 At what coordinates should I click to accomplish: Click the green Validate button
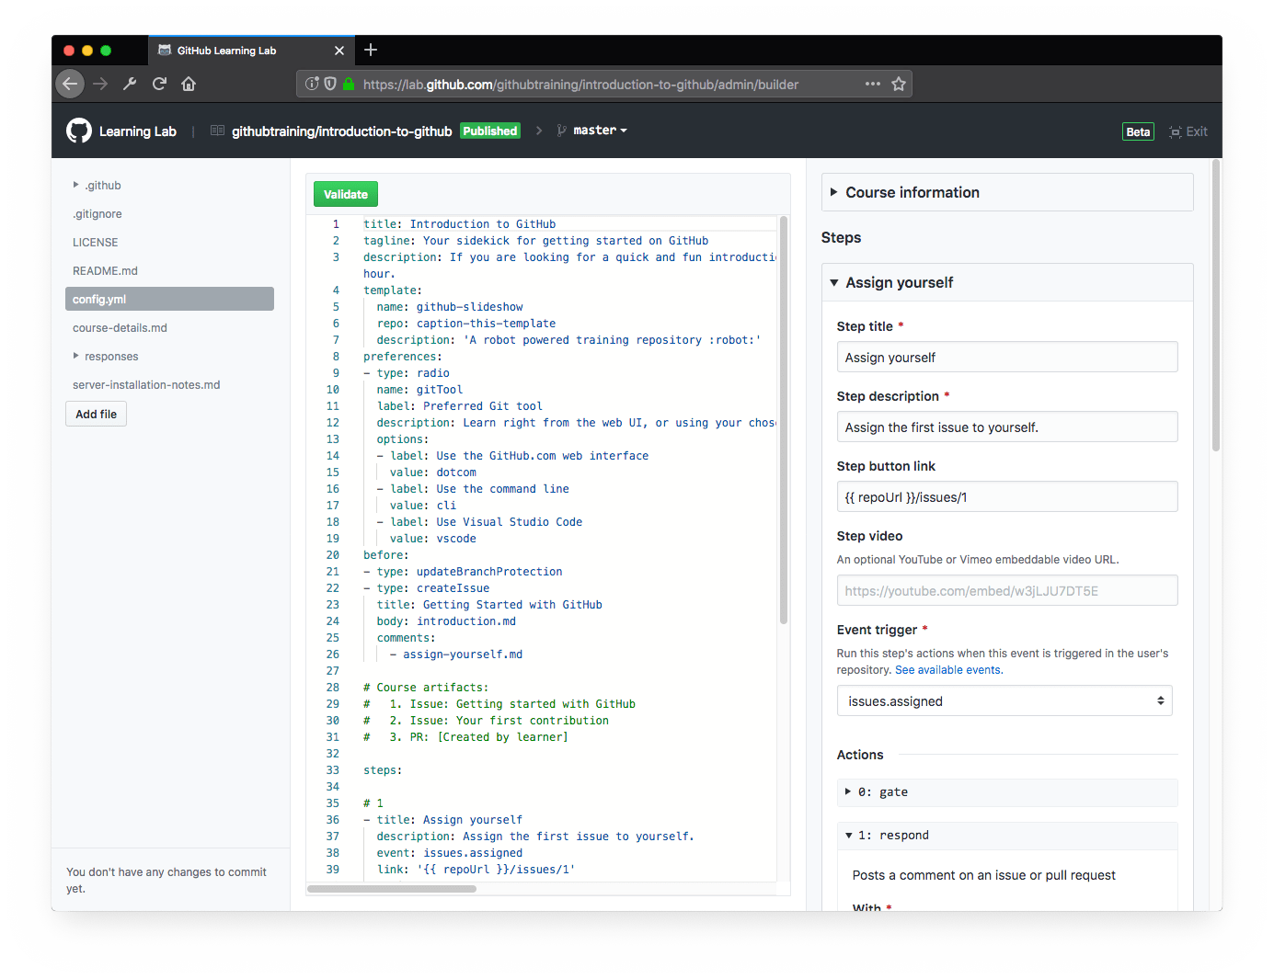click(346, 194)
